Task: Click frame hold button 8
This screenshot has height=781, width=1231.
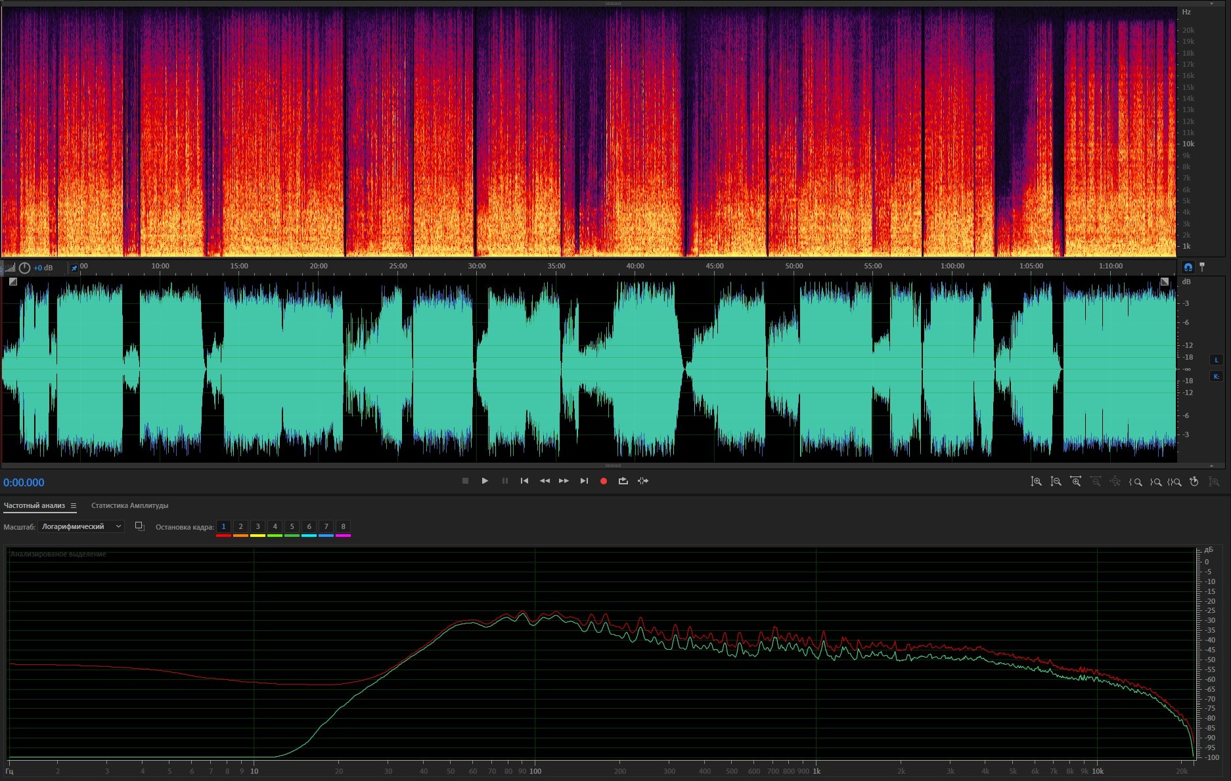Action: 343,526
